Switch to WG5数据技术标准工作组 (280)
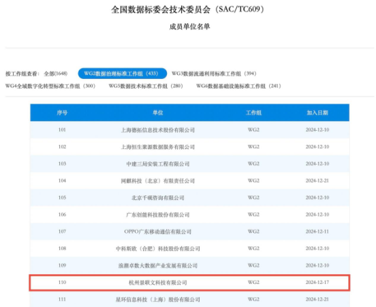376x307 pixels. pos(146,86)
